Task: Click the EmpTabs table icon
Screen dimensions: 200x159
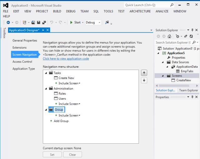Action: 178,71
